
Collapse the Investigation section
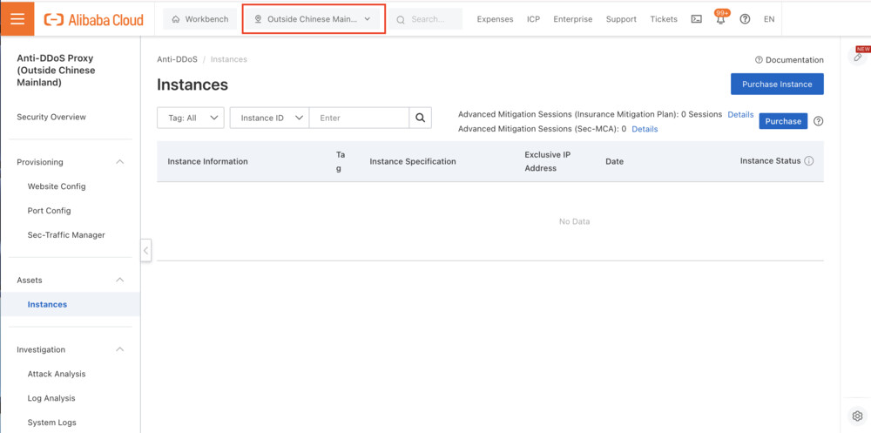pos(119,349)
